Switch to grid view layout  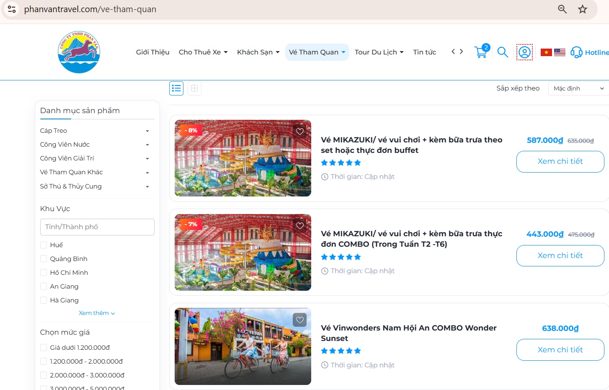point(194,88)
